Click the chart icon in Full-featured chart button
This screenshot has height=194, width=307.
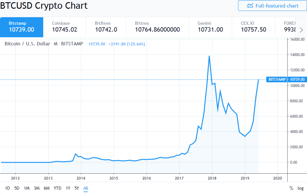click(250, 6)
